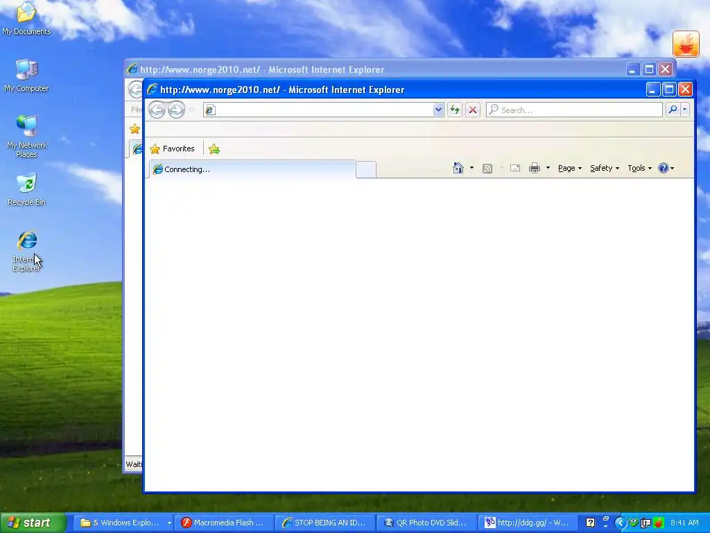
Task: Expand hidden tray icons chevron
Action: (621, 523)
